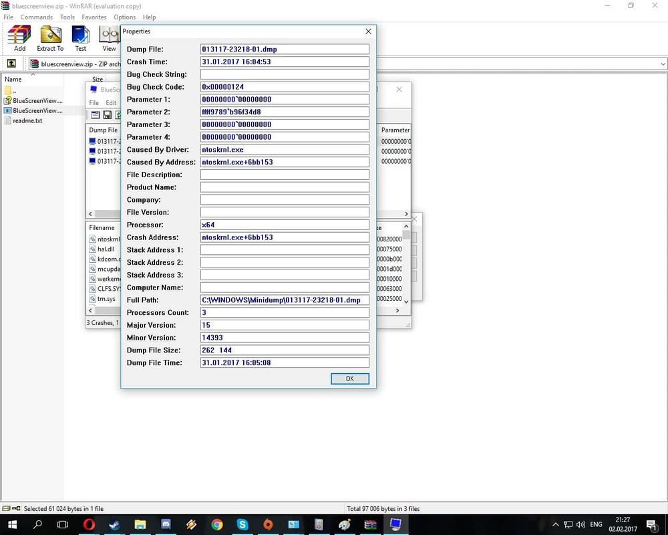Click the View file toolbar icon
This screenshot has width=668, height=535.
pyautogui.click(x=109, y=38)
